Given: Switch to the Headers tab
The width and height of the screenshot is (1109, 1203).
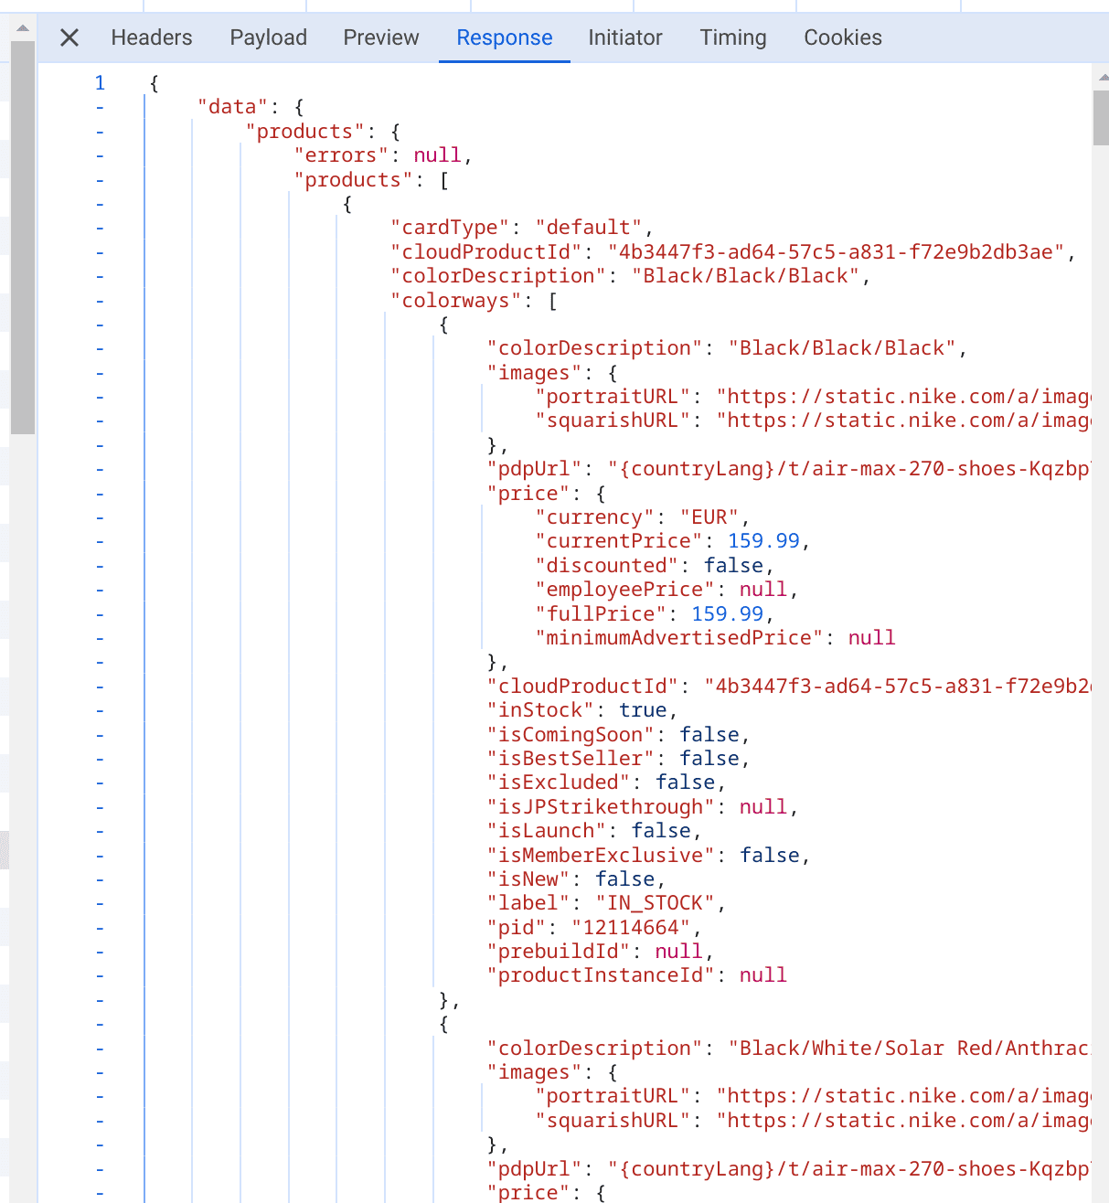Looking at the screenshot, I should pos(151,37).
